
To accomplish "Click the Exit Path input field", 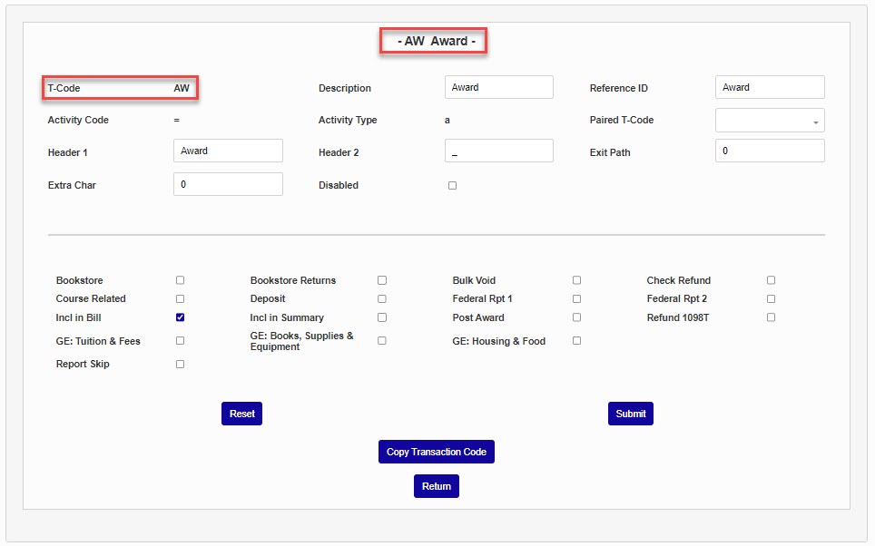I will point(770,151).
